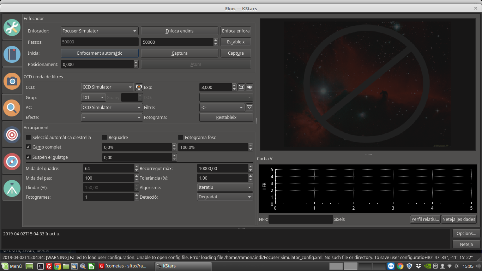This screenshot has width=482, height=271.
Task: Launch the spreadsheet app from taskbar
Action: coord(91,266)
